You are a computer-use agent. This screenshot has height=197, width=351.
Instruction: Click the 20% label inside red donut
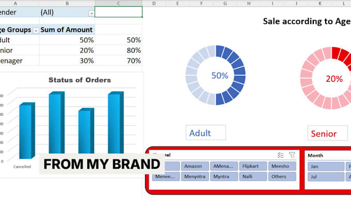click(334, 79)
